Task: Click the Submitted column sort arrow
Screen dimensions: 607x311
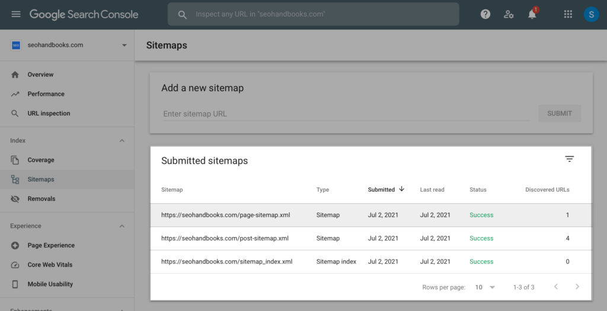Action: coord(401,189)
